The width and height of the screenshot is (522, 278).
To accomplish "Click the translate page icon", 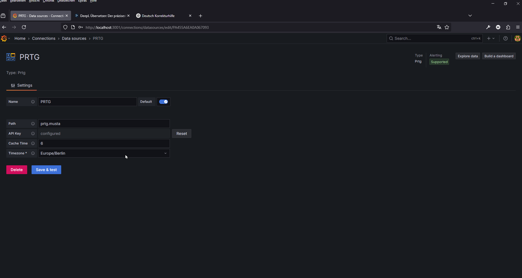I will [439, 27].
